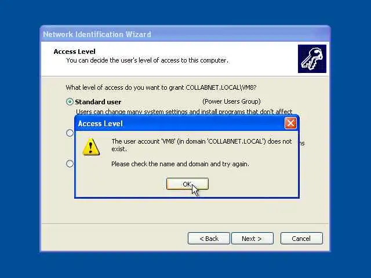The image size is (371, 278).
Task: Click the Network Identification Wizard title bar
Action: point(185,34)
